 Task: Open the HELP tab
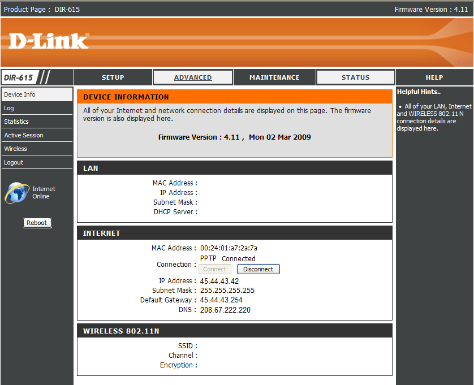point(434,77)
